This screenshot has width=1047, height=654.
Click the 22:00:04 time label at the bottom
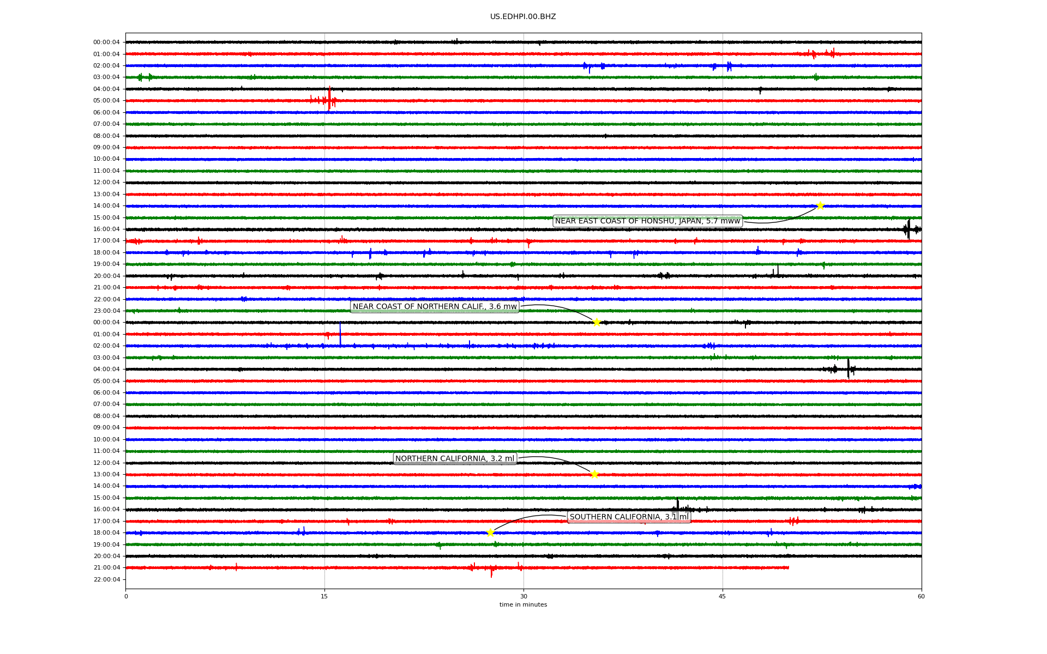(x=106, y=579)
